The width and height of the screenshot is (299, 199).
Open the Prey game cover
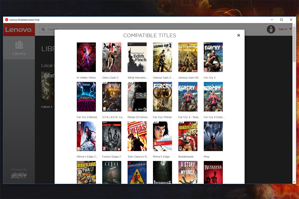pos(213,136)
